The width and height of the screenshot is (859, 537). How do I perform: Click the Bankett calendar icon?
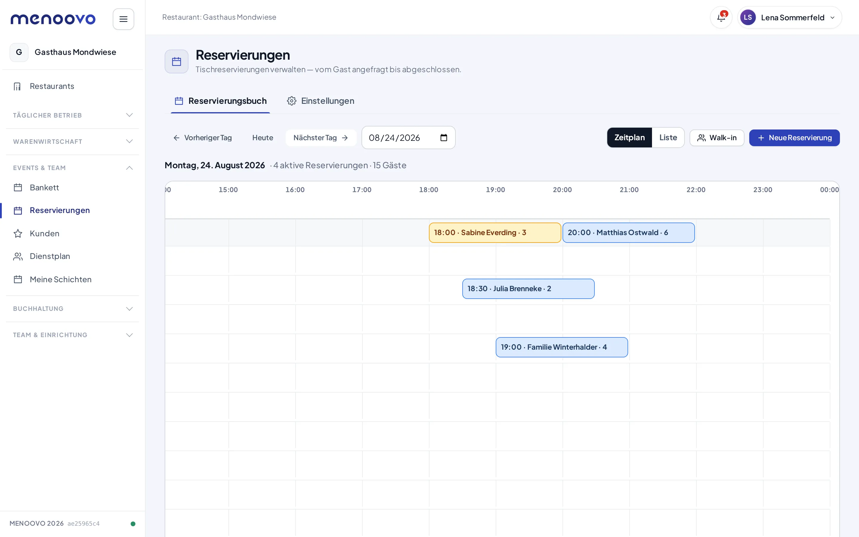[x=18, y=188]
